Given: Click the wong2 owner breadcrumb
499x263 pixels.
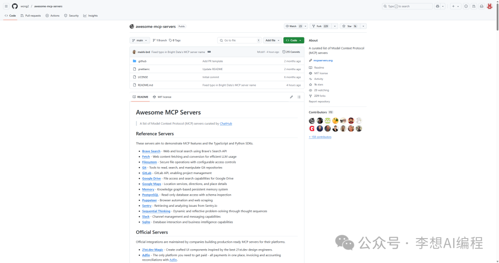Looking at the screenshot, I should tap(24, 6).
